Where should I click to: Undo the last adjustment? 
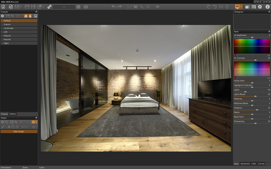tap(113, 7)
